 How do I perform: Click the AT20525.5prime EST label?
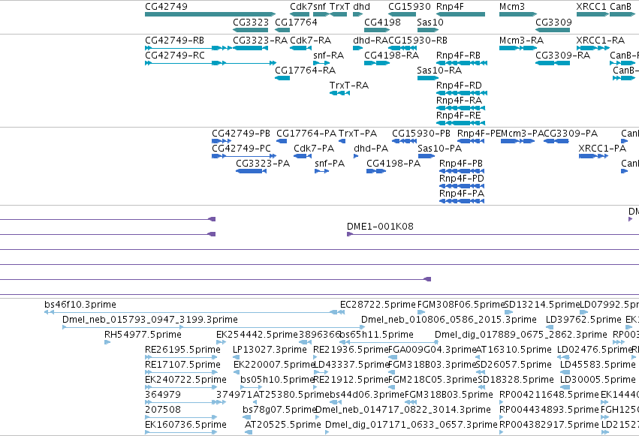tap(283, 425)
